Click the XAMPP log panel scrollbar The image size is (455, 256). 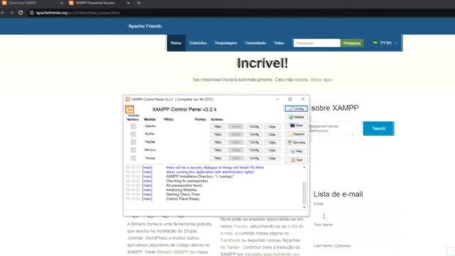click(x=304, y=193)
